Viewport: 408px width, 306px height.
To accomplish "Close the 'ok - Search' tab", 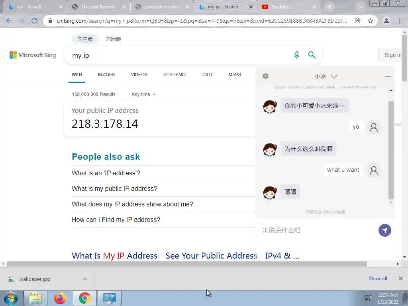I will [61, 7].
